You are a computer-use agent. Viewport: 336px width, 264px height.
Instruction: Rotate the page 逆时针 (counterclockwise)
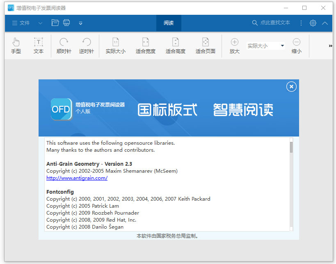pos(86,45)
